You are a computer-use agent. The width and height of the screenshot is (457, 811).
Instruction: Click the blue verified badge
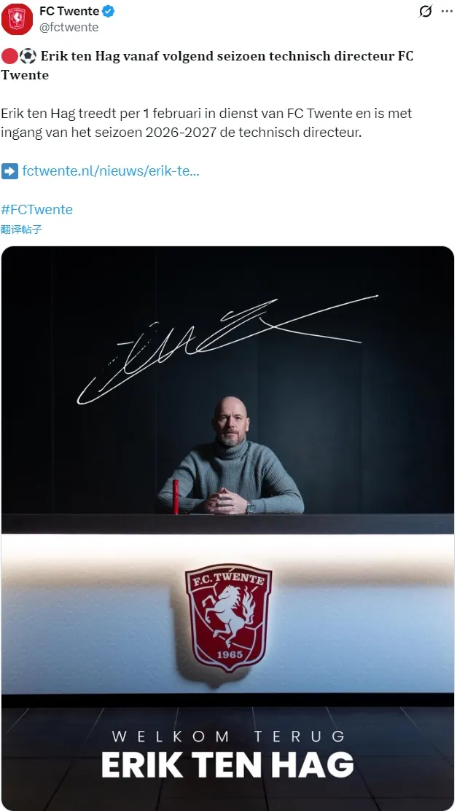point(108,12)
